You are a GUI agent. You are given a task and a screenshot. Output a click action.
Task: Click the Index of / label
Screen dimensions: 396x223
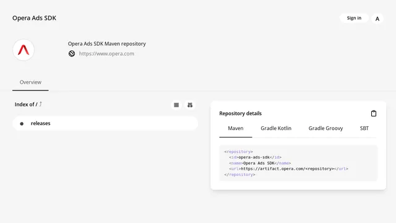(x=26, y=105)
